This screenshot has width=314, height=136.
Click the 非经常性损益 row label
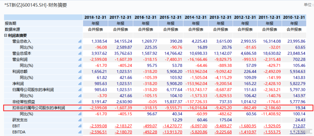[x=24, y=102]
